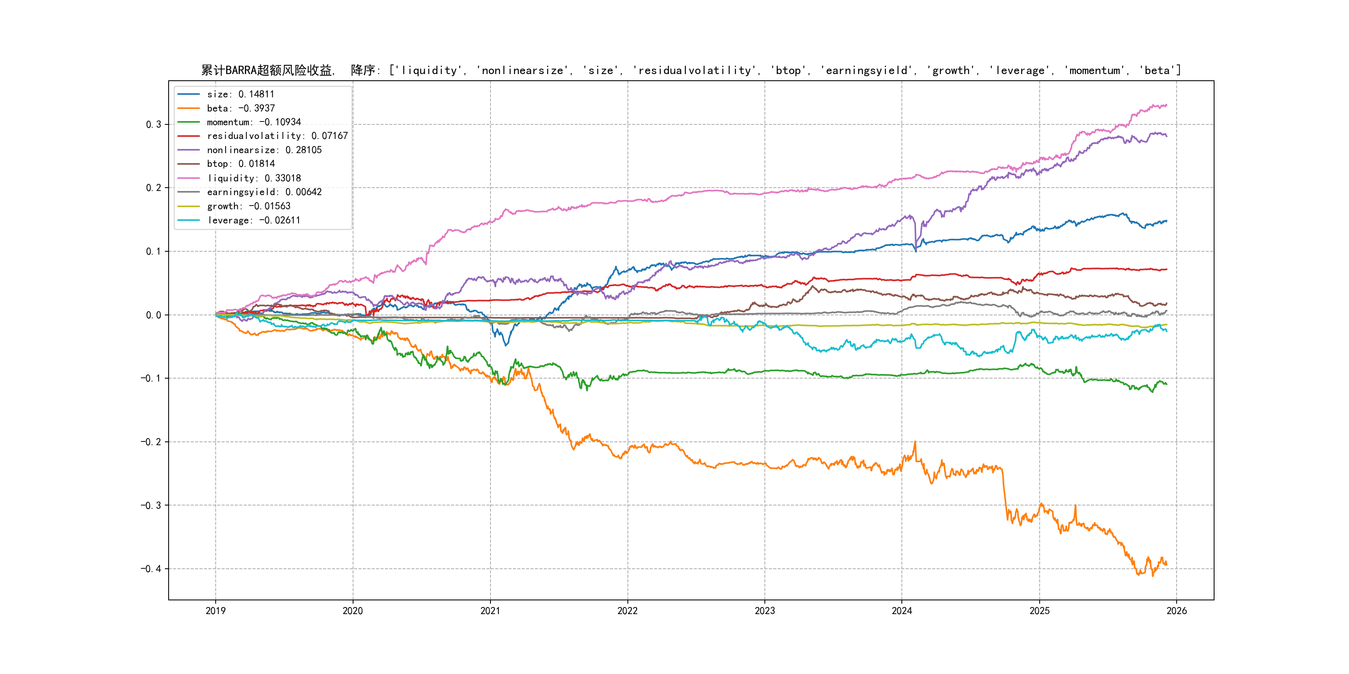Click the 2021 x-axis tick label
The height and width of the screenshot is (674, 1349).
point(490,611)
